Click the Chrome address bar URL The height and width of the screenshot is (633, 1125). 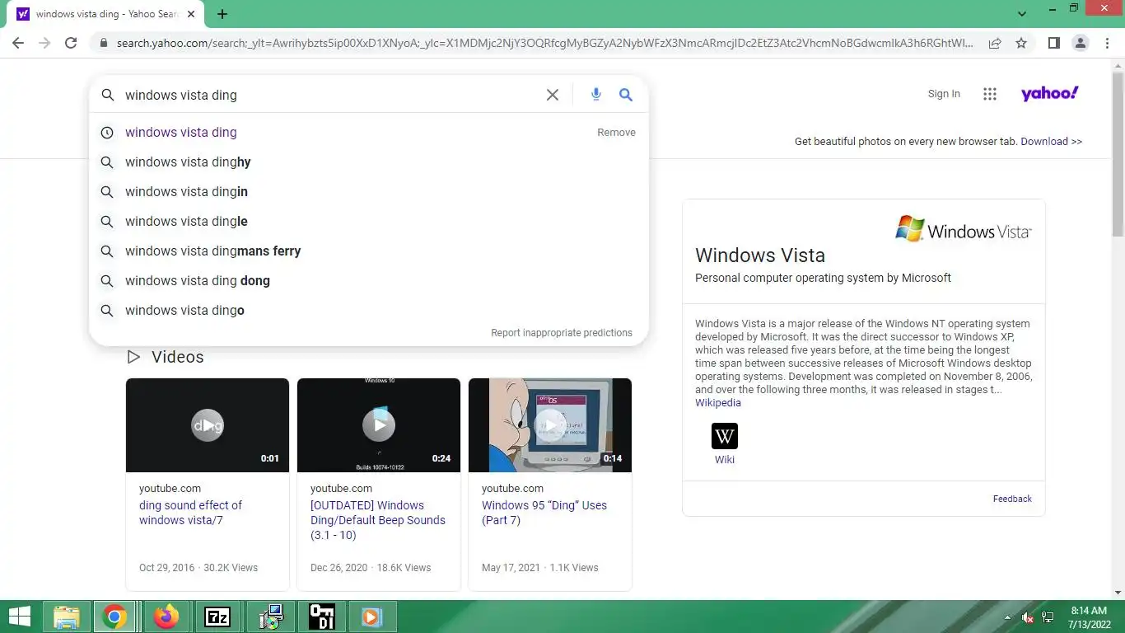point(544,43)
